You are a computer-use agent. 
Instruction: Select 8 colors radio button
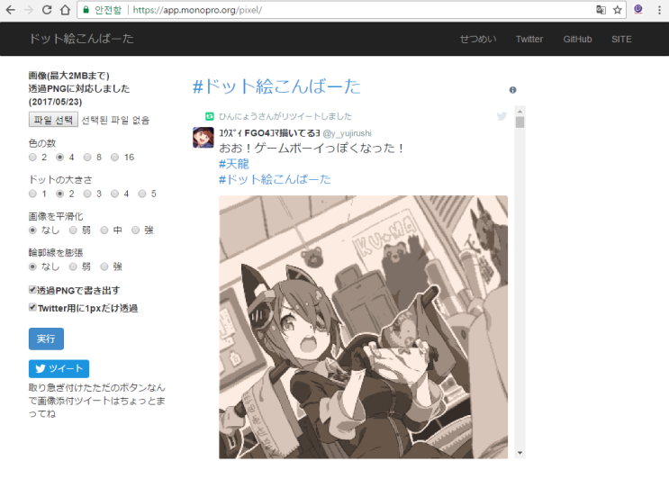(x=87, y=158)
